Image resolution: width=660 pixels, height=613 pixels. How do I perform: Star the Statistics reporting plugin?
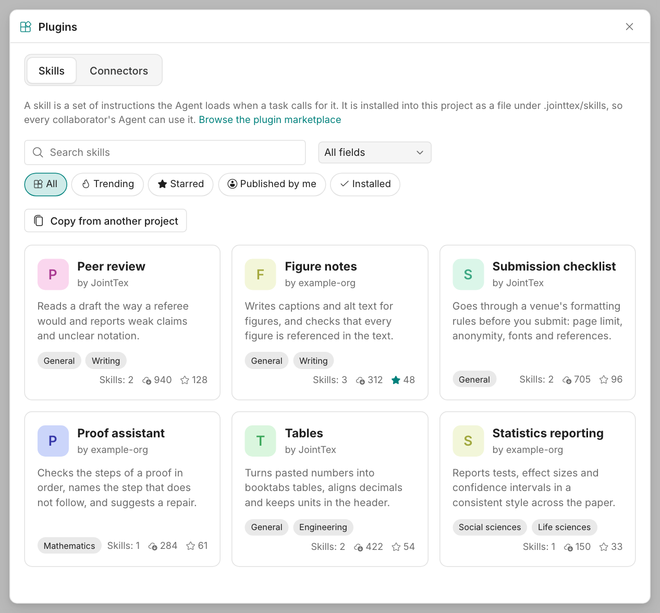click(604, 547)
